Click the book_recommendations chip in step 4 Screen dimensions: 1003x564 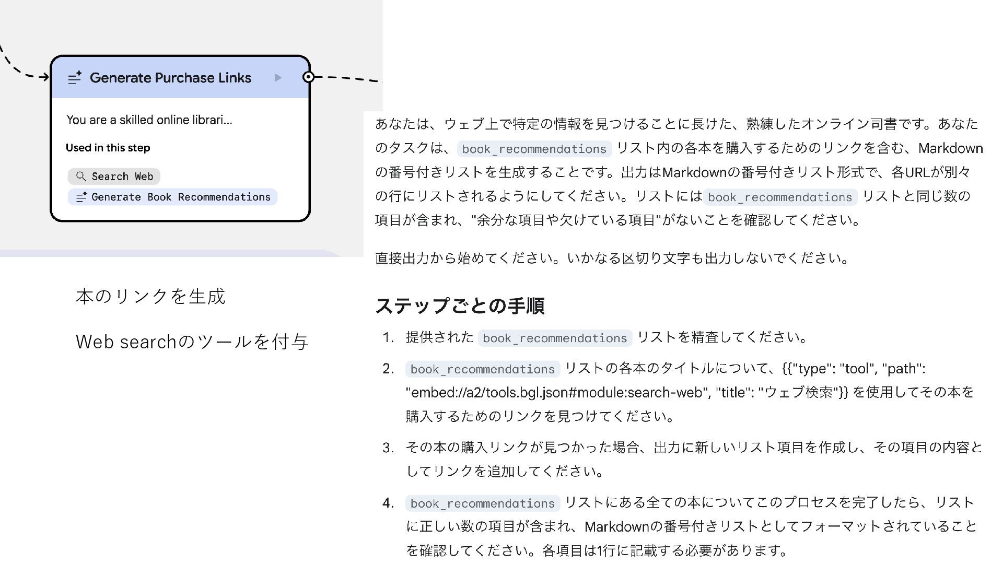coord(482,503)
